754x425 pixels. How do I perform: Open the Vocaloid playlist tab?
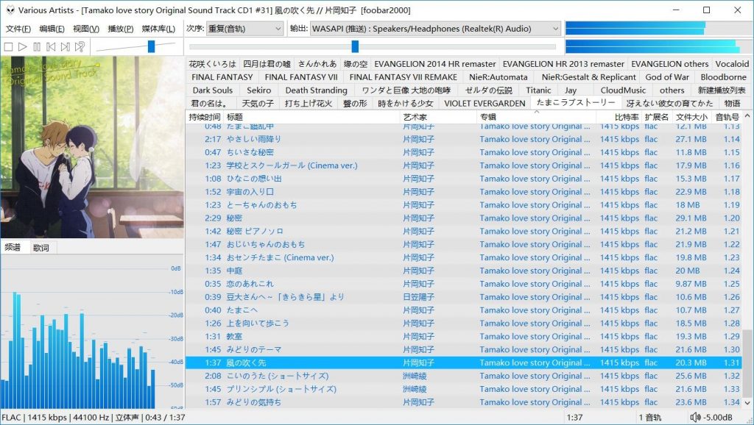coord(732,64)
